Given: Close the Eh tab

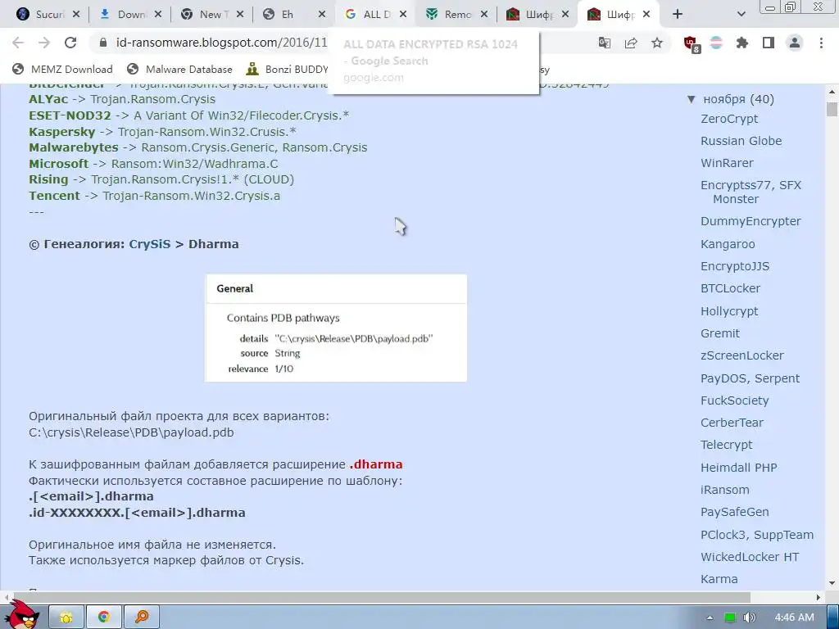Looking at the screenshot, I should (321, 15).
